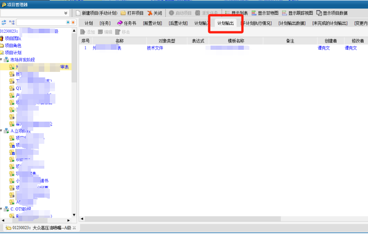The width and height of the screenshot is (368, 235).
Task: Click tree scrollbar down arrow
Action: pyautogui.click(x=74, y=215)
